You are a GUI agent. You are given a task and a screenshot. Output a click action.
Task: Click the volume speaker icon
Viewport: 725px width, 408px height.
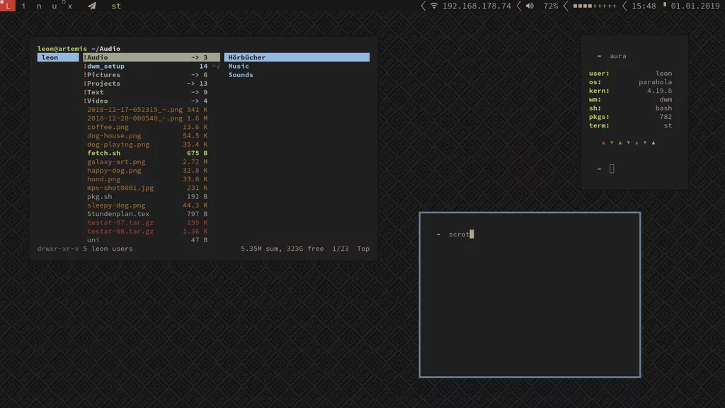tap(530, 6)
